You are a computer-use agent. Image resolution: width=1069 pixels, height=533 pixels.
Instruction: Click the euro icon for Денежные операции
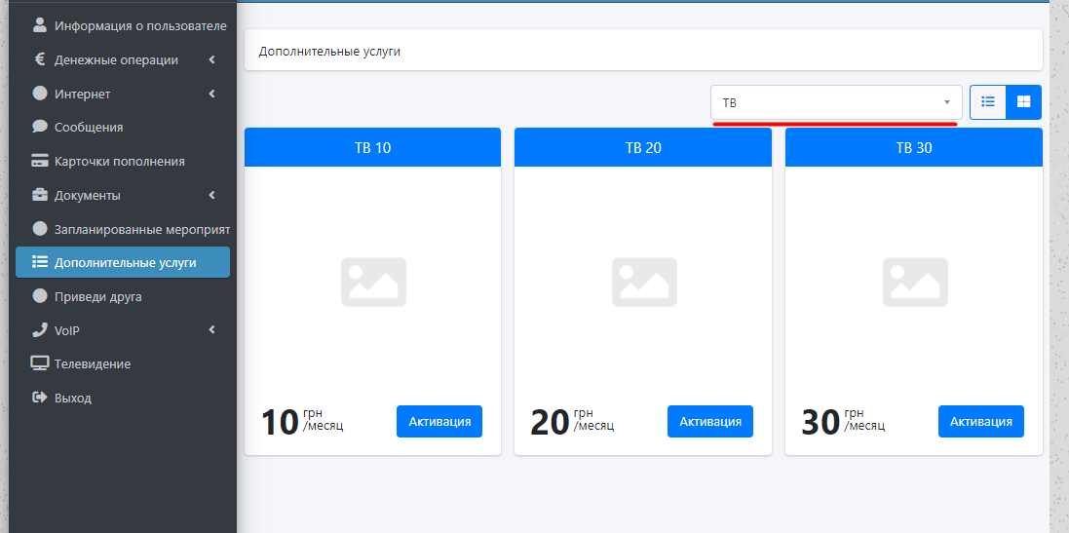pos(40,59)
